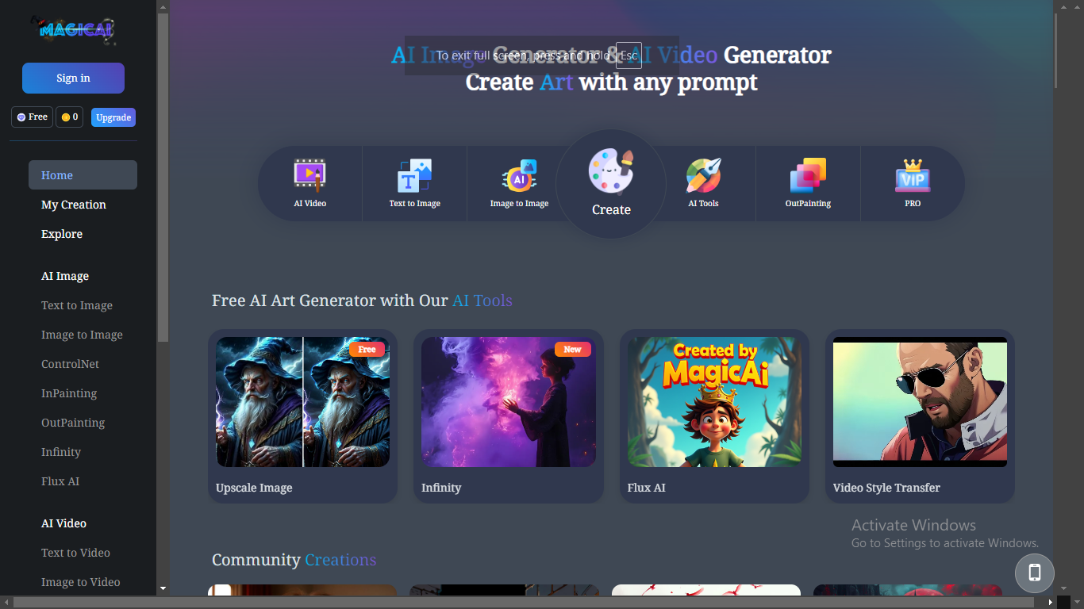Click the Free plan badge
The height and width of the screenshot is (609, 1084).
pos(33,117)
